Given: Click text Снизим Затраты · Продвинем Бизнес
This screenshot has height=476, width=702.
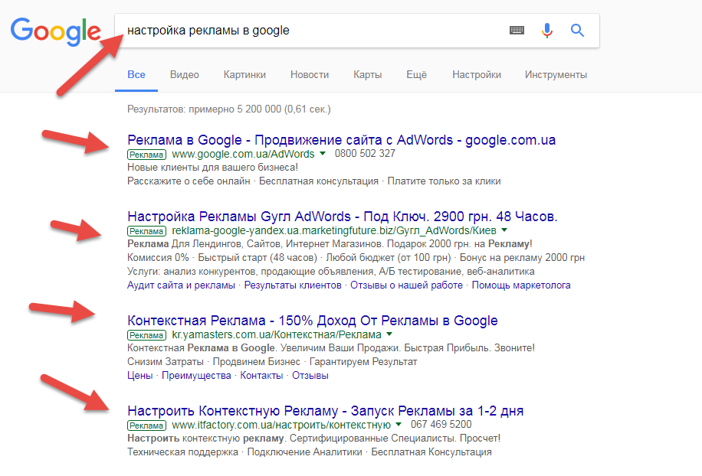Looking at the screenshot, I should coord(214,361).
